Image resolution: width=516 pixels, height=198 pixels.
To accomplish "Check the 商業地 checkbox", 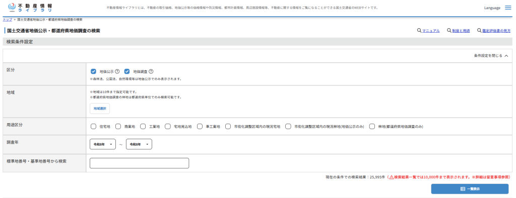I will pyautogui.click(x=118, y=127).
